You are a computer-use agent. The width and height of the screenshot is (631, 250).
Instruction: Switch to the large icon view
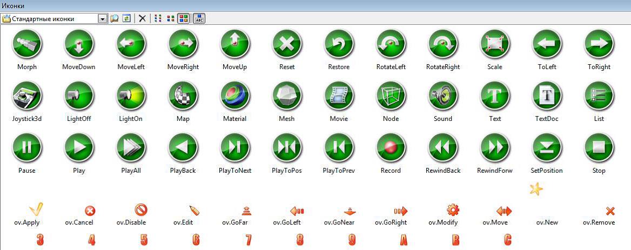pos(184,18)
